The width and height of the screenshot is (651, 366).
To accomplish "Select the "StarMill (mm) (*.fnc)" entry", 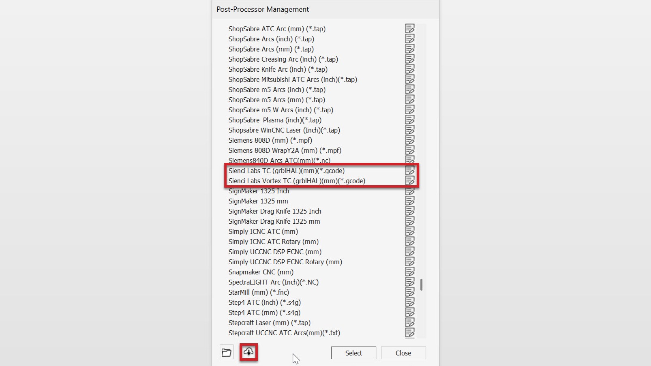I will click(x=259, y=292).
